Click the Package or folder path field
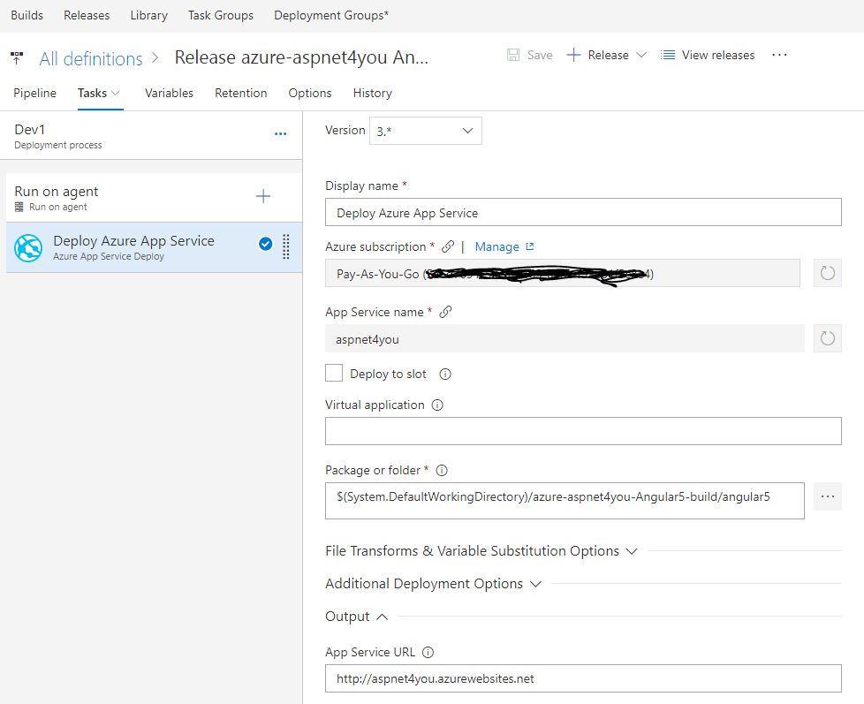The image size is (864, 704). 565,501
